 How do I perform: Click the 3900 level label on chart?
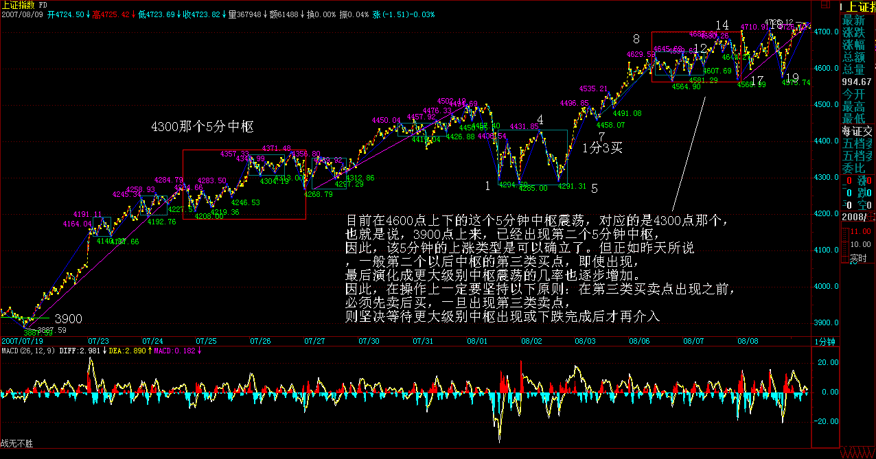tap(68, 319)
